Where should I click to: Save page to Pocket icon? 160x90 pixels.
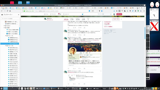99,11
